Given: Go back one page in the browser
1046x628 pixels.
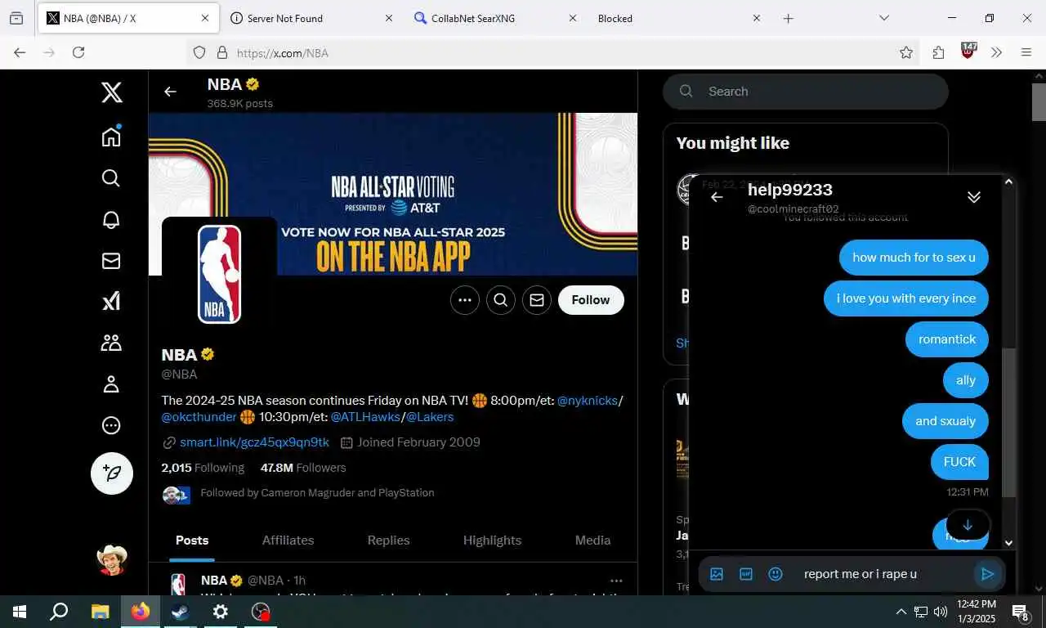Looking at the screenshot, I should 20,52.
